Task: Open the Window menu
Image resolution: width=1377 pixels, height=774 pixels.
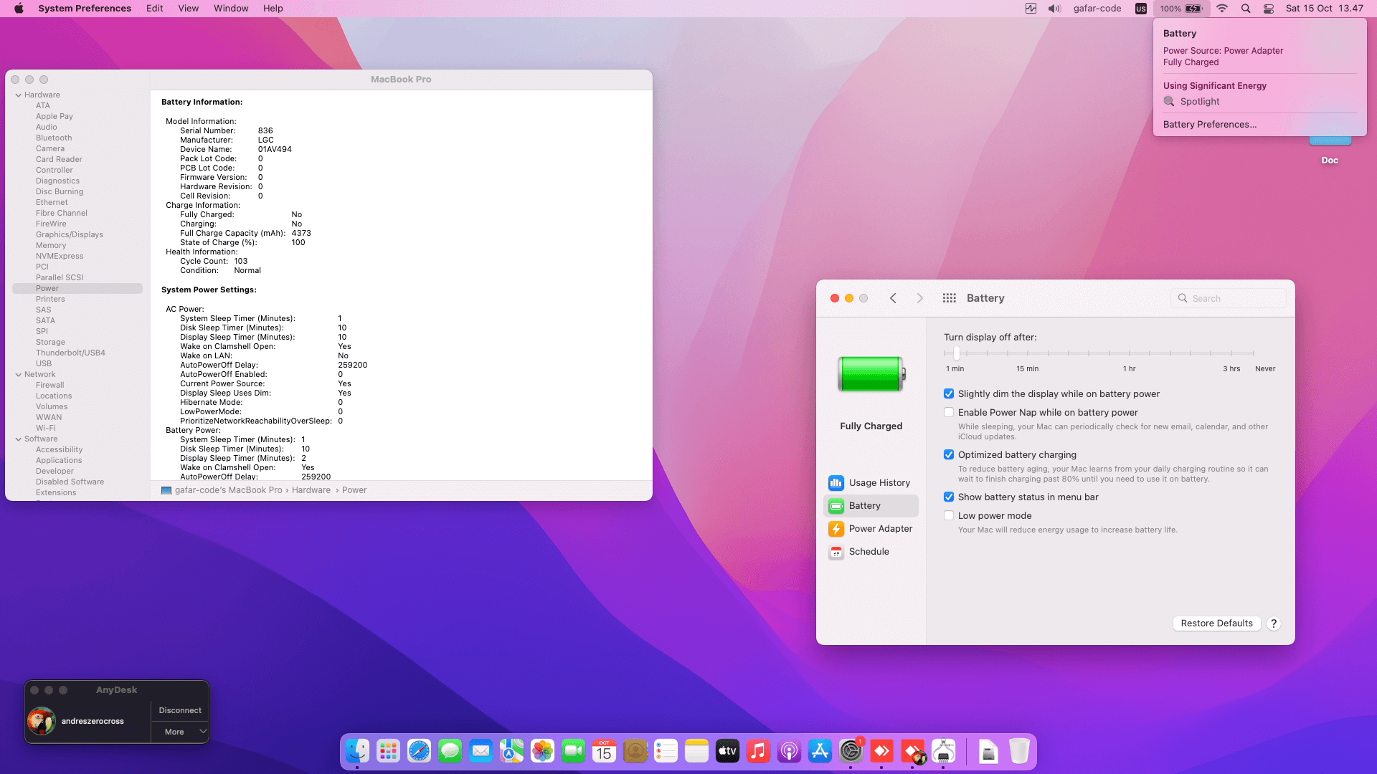Action: (x=230, y=9)
